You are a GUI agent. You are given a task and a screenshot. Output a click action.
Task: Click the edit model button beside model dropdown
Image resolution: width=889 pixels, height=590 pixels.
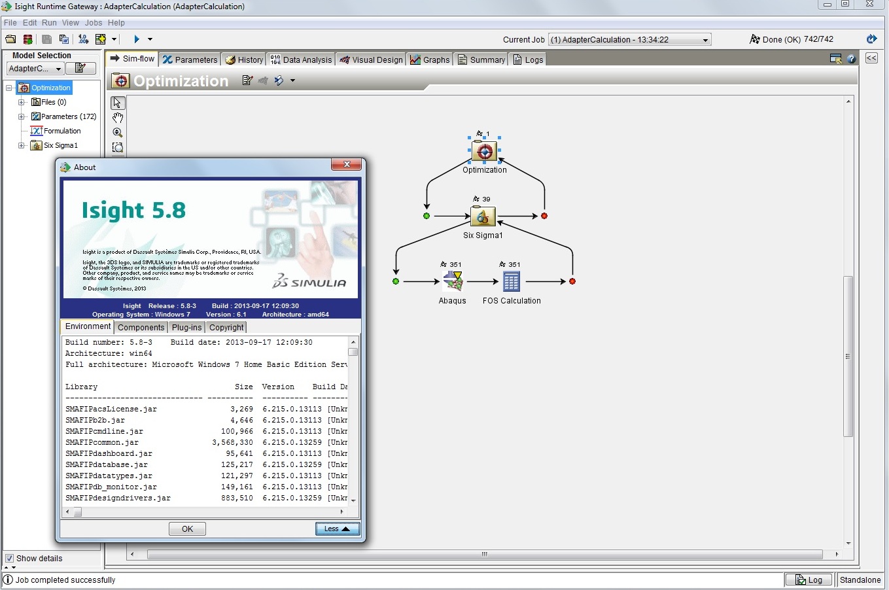pyautogui.click(x=80, y=68)
